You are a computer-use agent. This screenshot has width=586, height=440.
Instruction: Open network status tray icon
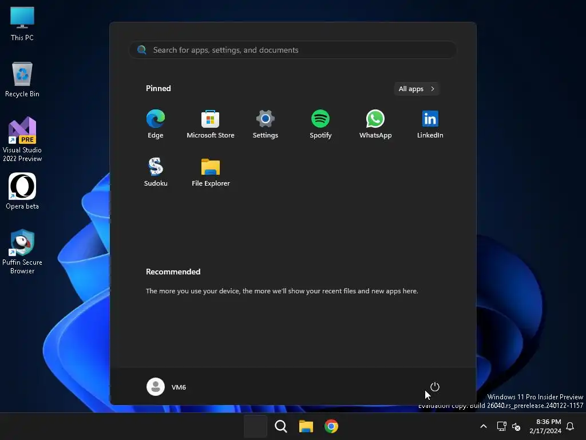501,426
